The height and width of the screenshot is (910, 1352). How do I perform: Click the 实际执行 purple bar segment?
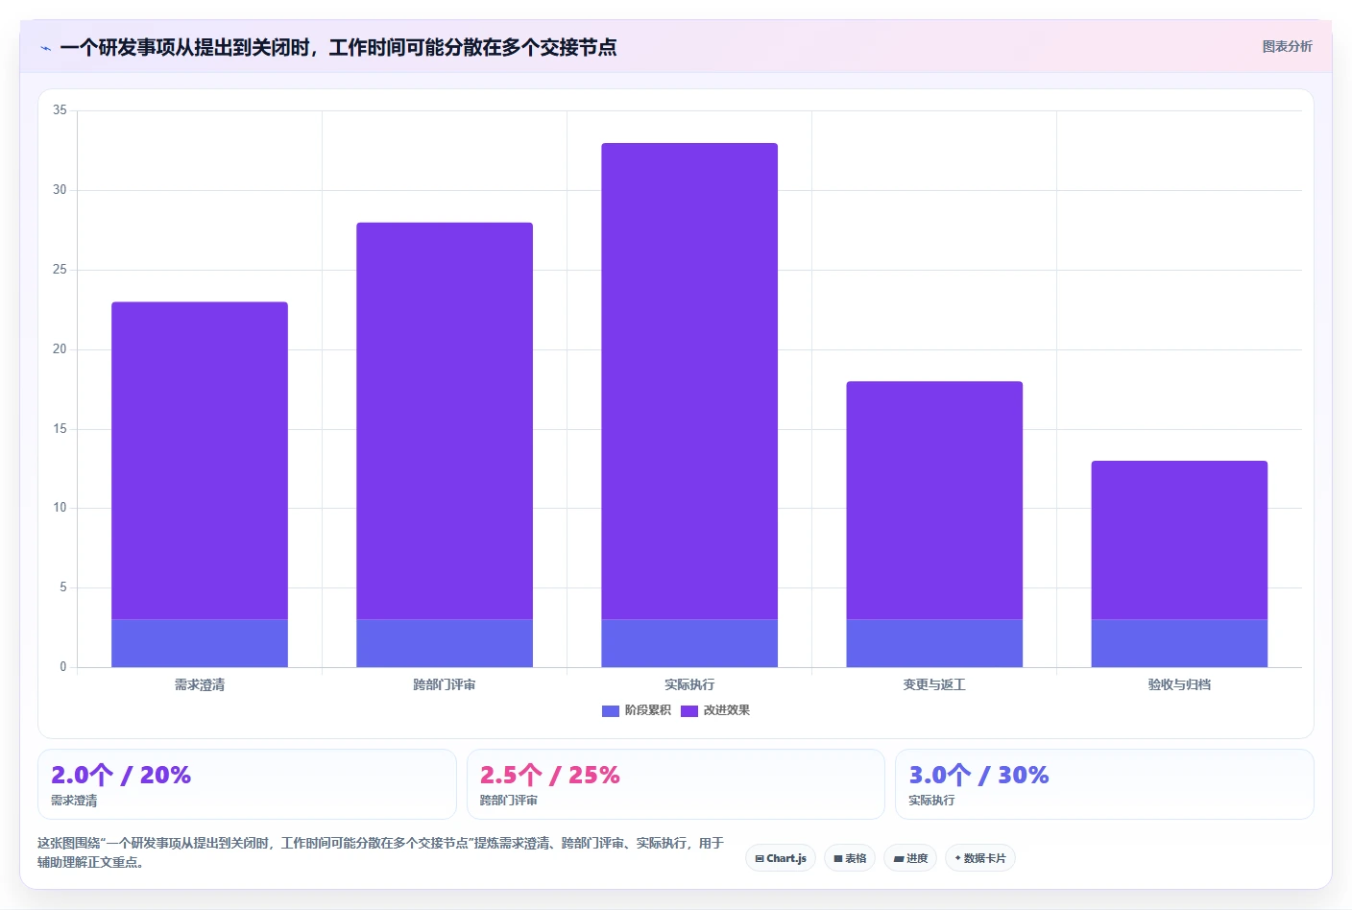[689, 381]
